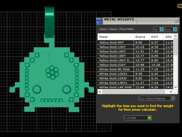This screenshot has height=137, width=182.
Task: Click the table scroll down arrow
Action: 176,87
